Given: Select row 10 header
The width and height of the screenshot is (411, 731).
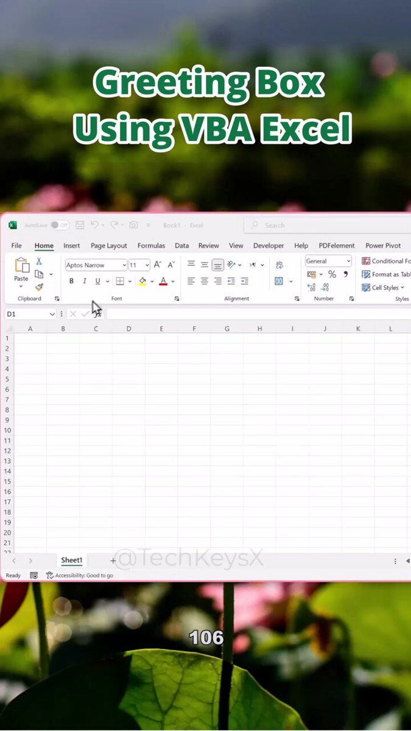Looking at the screenshot, I should pyautogui.click(x=7, y=430).
